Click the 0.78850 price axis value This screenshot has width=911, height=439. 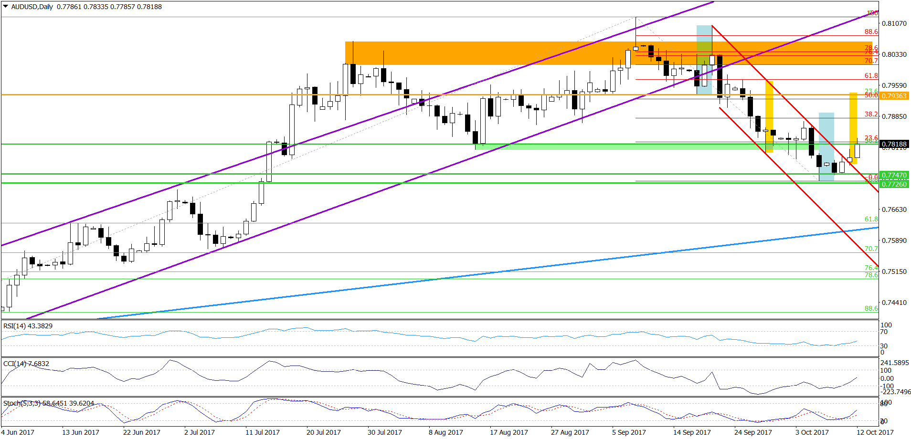point(894,116)
